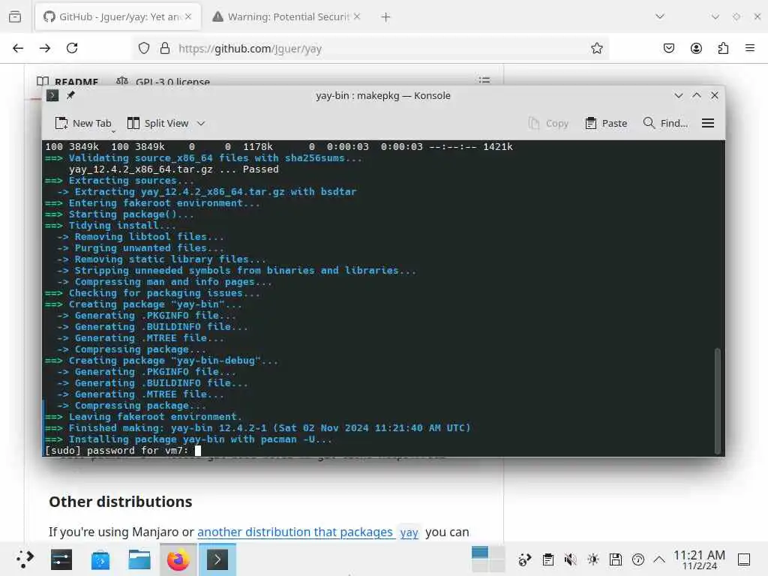Click Firefox forward arrow button

click(45, 48)
